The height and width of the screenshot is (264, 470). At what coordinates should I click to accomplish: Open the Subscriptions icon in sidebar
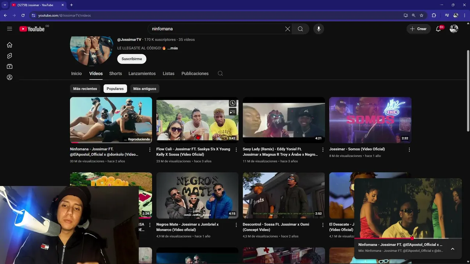click(x=10, y=66)
